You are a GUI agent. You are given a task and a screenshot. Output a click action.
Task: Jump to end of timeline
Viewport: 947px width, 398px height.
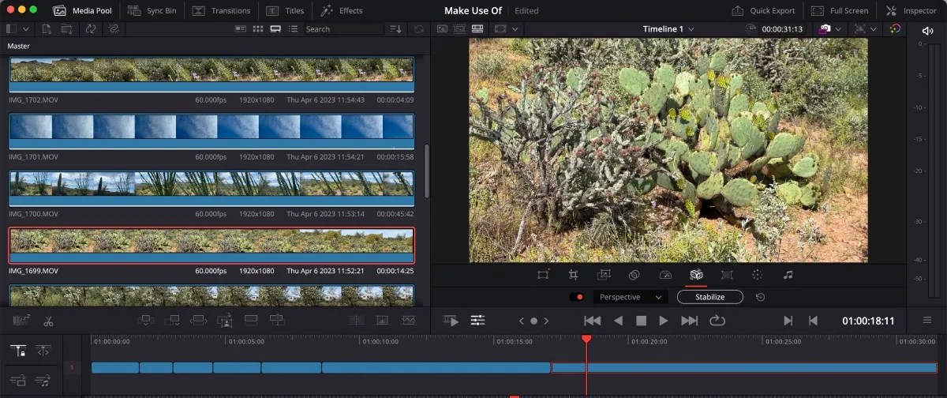coord(690,321)
